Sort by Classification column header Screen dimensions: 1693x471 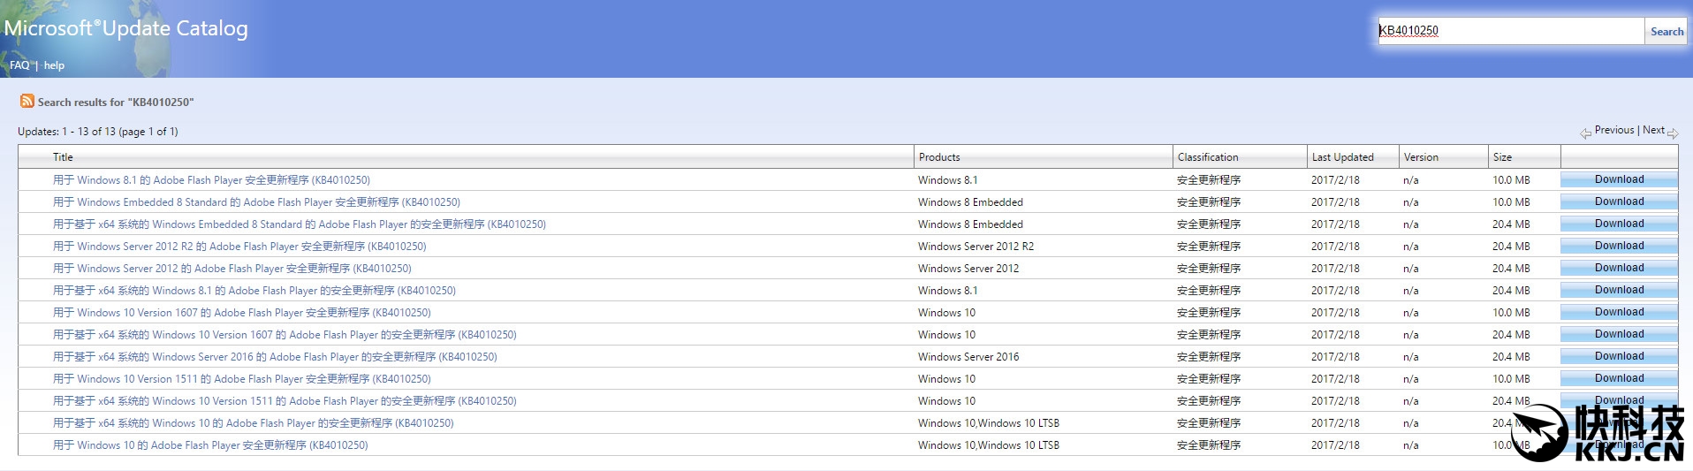coord(1207,157)
